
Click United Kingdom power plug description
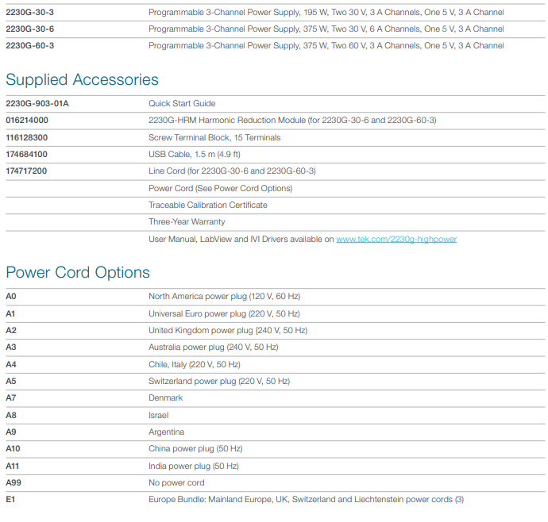pyautogui.click(x=228, y=331)
